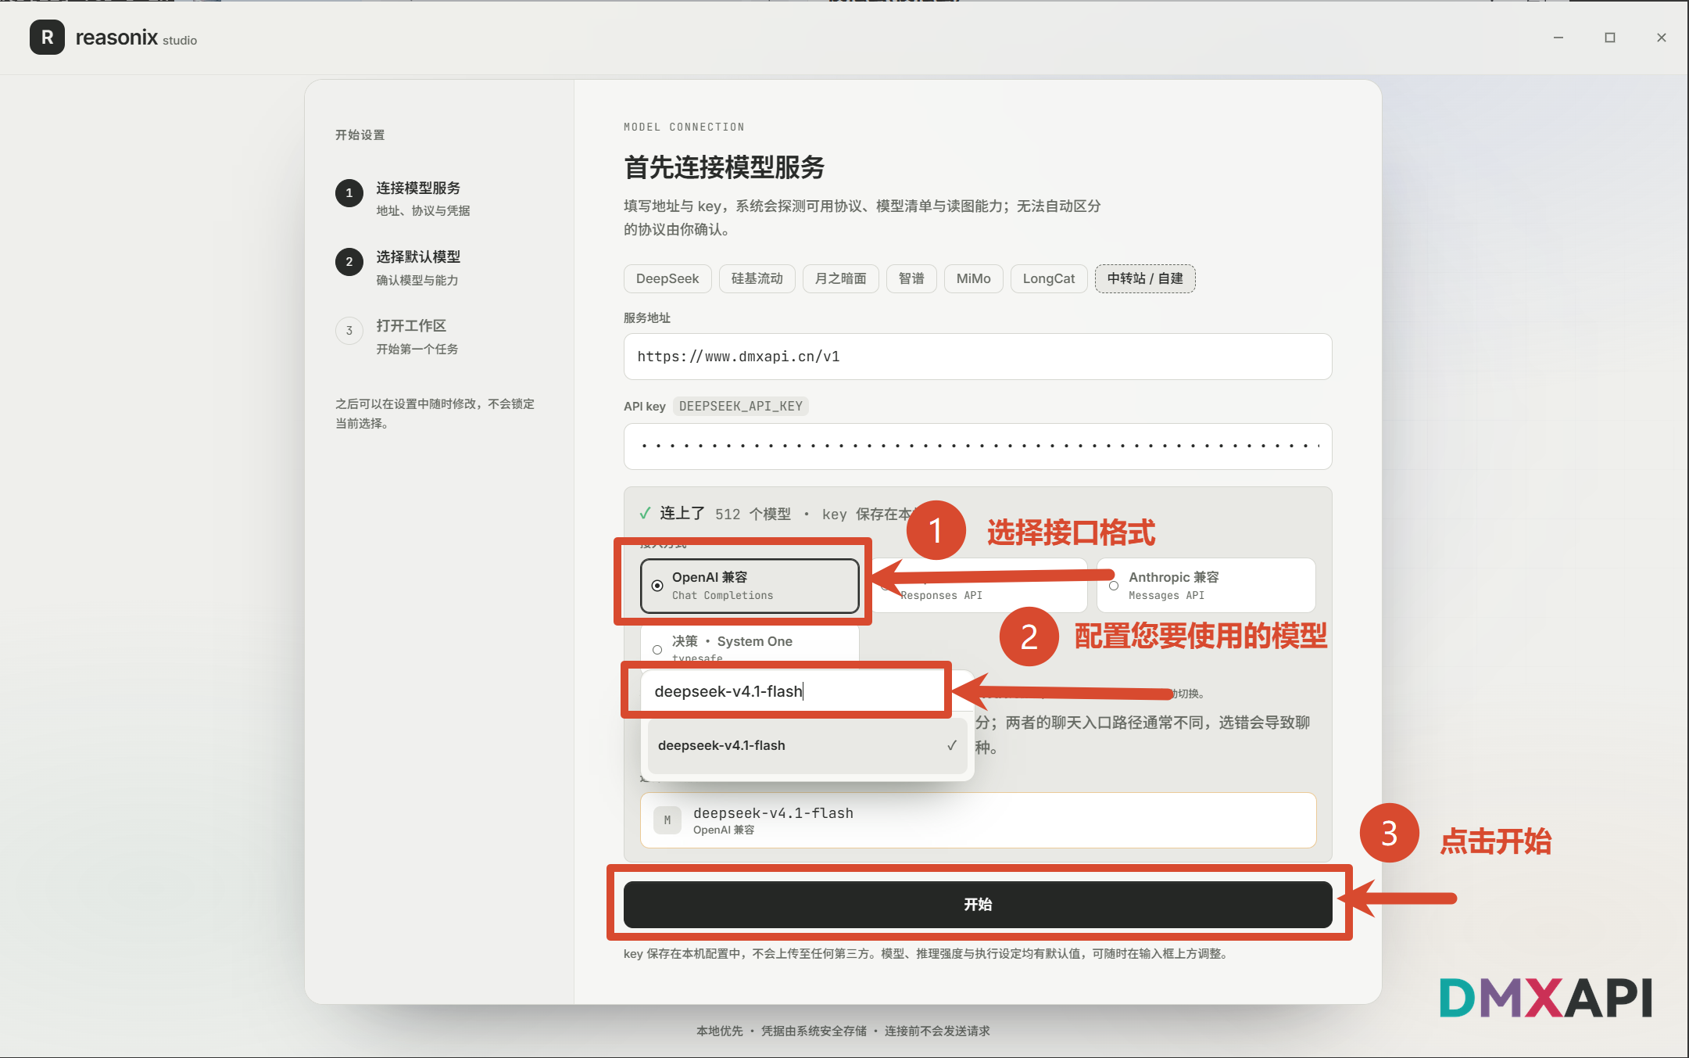Click the checkmark beside deepseek-v4.1-flash option

point(951,745)
